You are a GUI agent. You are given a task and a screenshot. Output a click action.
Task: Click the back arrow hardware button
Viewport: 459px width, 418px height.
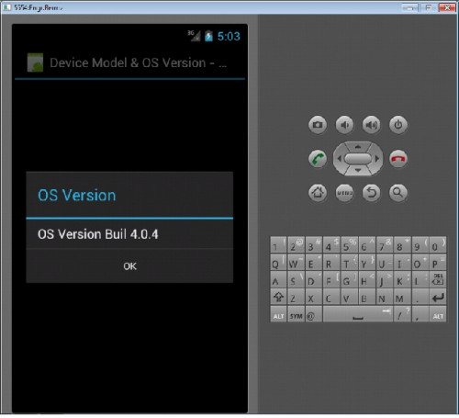pos(371,193)
